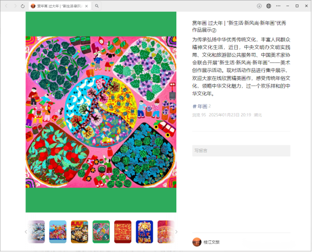The image size is (312, 252).
Task: Click the browser back arrow
Action: pyautogui.click(x=6, y=6)
